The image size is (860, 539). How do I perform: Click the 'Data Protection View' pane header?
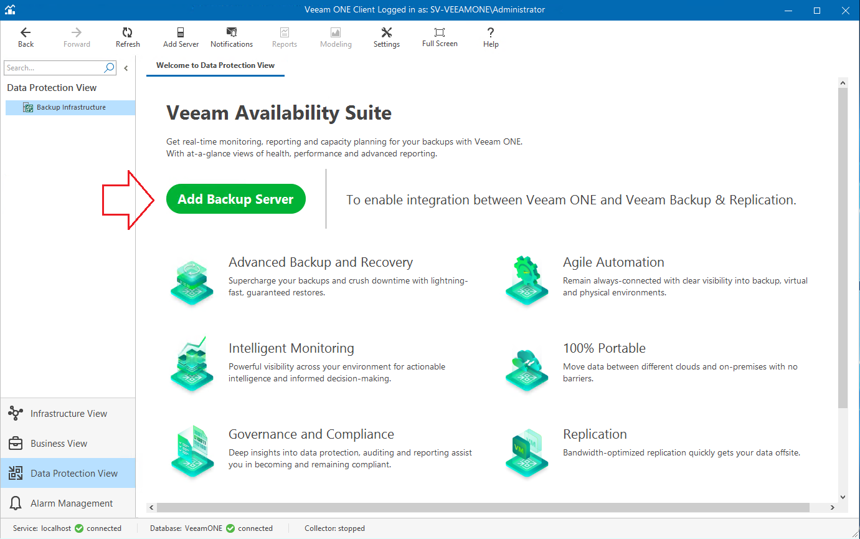click(52, 88)
